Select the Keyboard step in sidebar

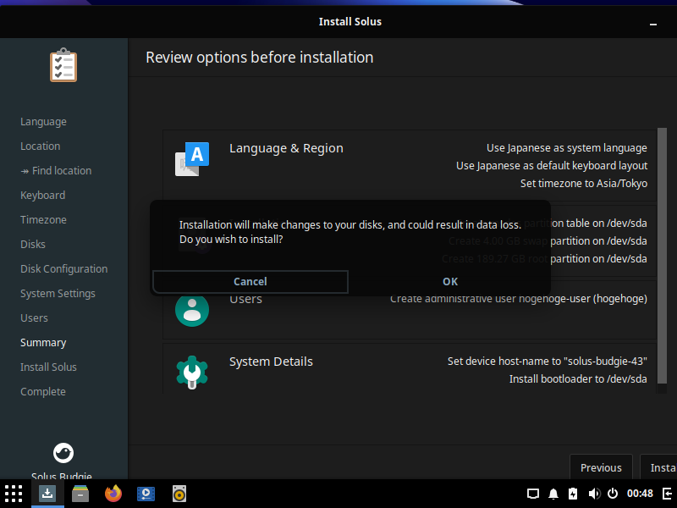(43, 196)
